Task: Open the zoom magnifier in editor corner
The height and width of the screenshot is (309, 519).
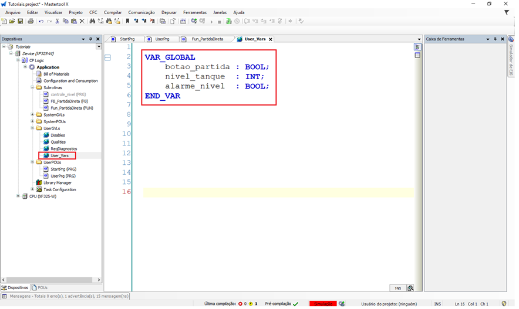Action: [410, 288]
